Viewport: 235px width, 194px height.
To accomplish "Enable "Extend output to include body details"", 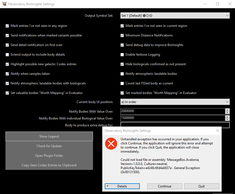I will pyautogui.click(x=7, y=55).
